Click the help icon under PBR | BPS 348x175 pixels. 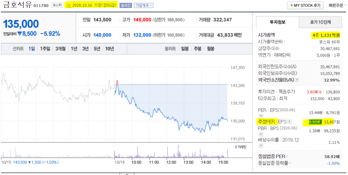click(261, 134)
